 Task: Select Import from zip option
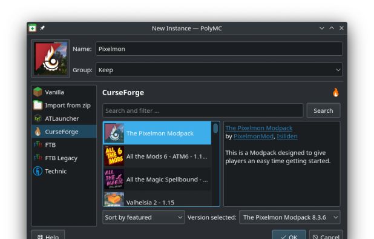point(64,106)
